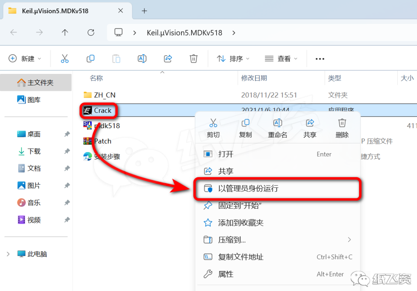Viewport: 417px width, 291px height.
Task: Go back with the left arrow
Action: 14,33
